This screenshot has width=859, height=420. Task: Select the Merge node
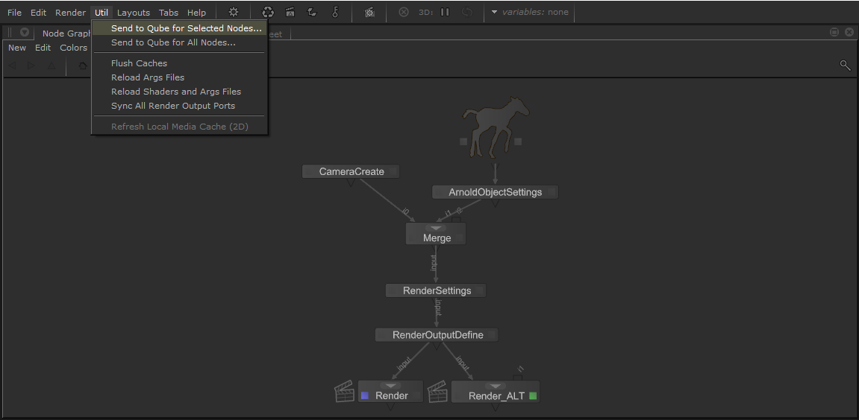[x=436, y=234]
